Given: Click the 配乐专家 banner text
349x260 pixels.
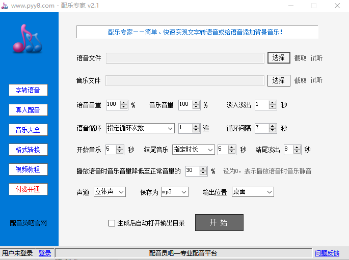Looking at the screenshot, I should click(x=196, y=32).
